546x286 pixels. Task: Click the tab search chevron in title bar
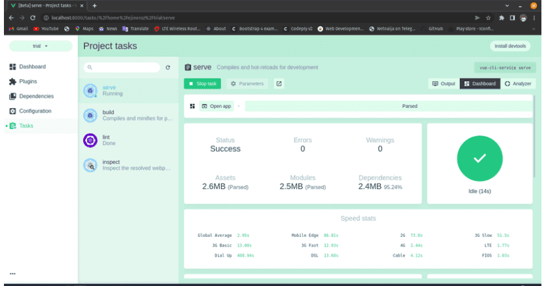(507, 5)
